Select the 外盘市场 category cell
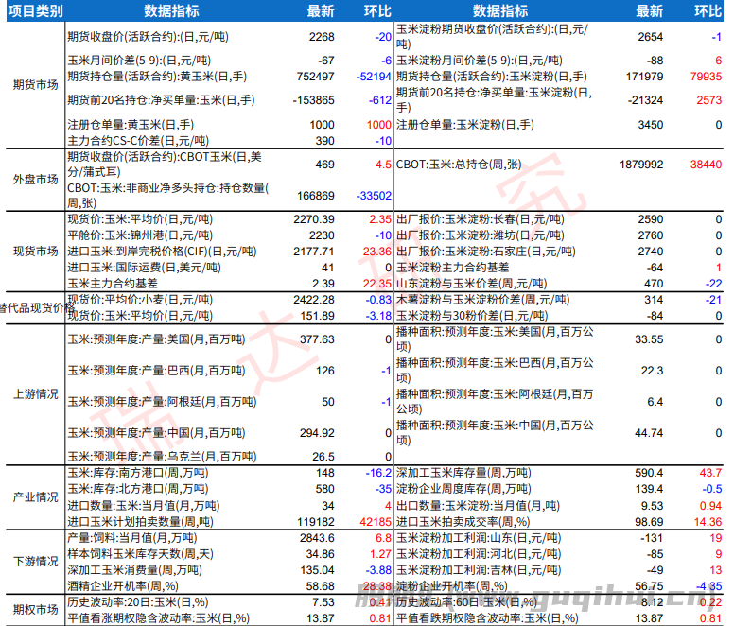The height and width of the screenshot is (626, 734). 32,180
